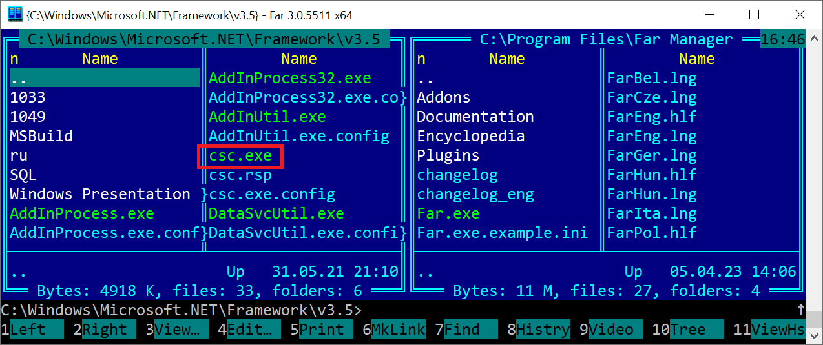Select FarEng.lng file
Screen dimensions: 823x345
point(652,136)
